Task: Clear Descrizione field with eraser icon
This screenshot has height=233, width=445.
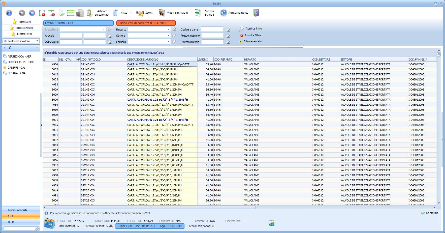Action: tap(110, 42)
